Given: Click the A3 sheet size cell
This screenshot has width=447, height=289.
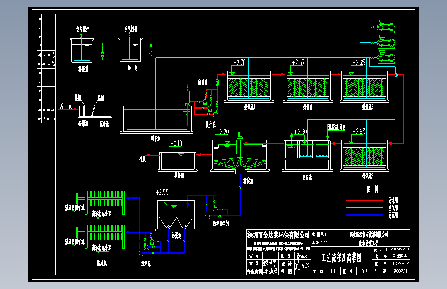Looking at the screenshot, I should pos(365,272).
